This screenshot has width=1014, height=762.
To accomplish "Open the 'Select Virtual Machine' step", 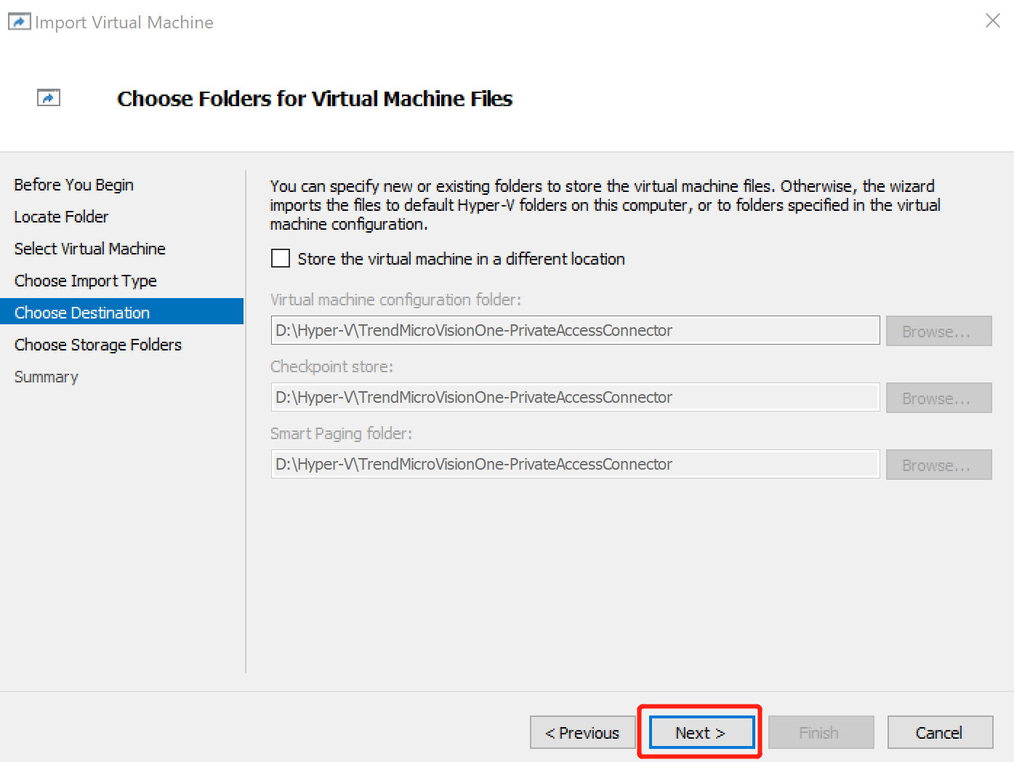I will click(89, 248).
